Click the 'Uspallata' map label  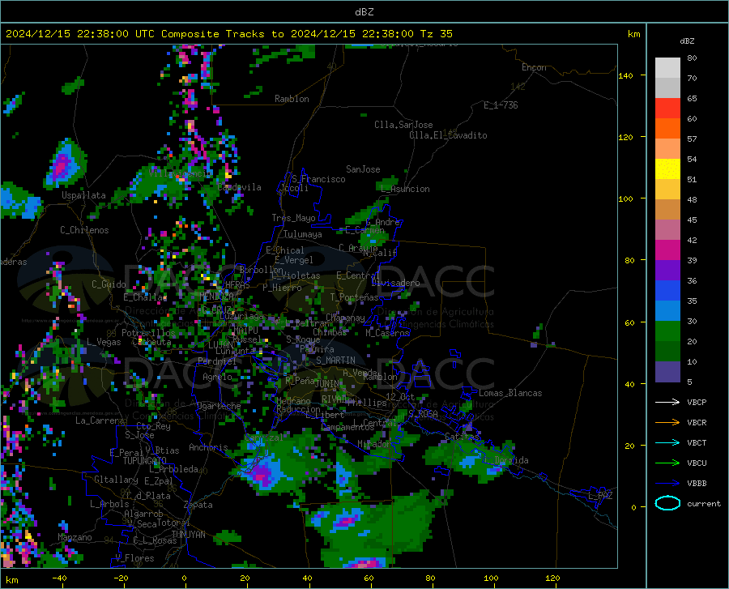[x=83, y=195]
